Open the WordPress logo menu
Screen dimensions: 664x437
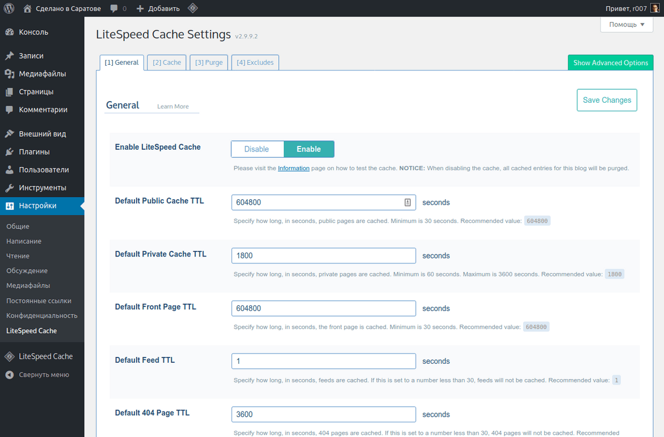[x=9, y=8]
